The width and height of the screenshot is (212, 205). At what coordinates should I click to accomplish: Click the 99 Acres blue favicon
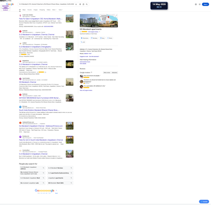pos(20,107)
